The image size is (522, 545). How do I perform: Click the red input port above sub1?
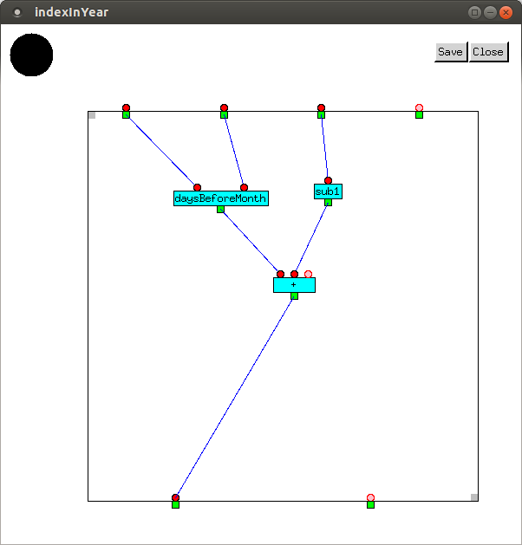click(328, 180)
